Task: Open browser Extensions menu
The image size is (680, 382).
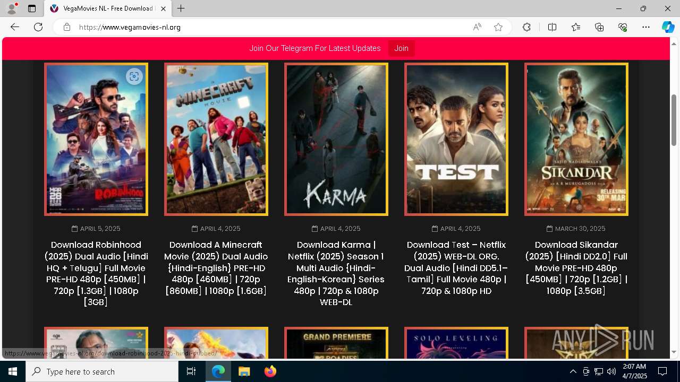Action: pos(526,27)
